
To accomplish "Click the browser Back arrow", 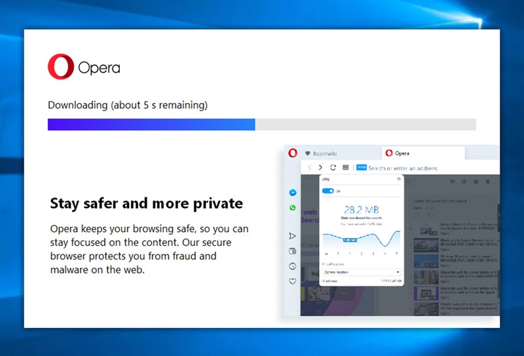I will (x=309, y=168).
